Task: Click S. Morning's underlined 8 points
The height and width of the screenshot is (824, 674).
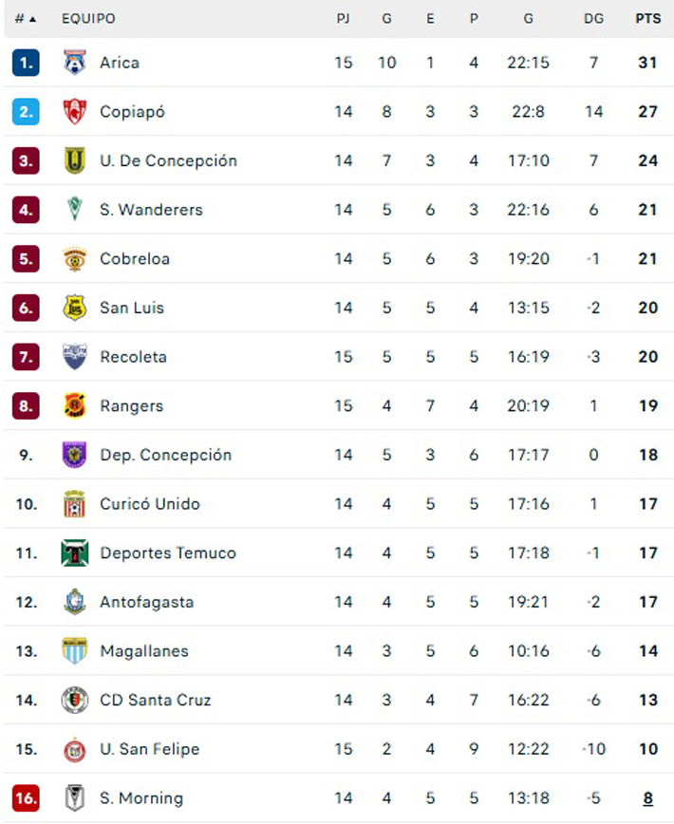Action: (x=648, y=798)
